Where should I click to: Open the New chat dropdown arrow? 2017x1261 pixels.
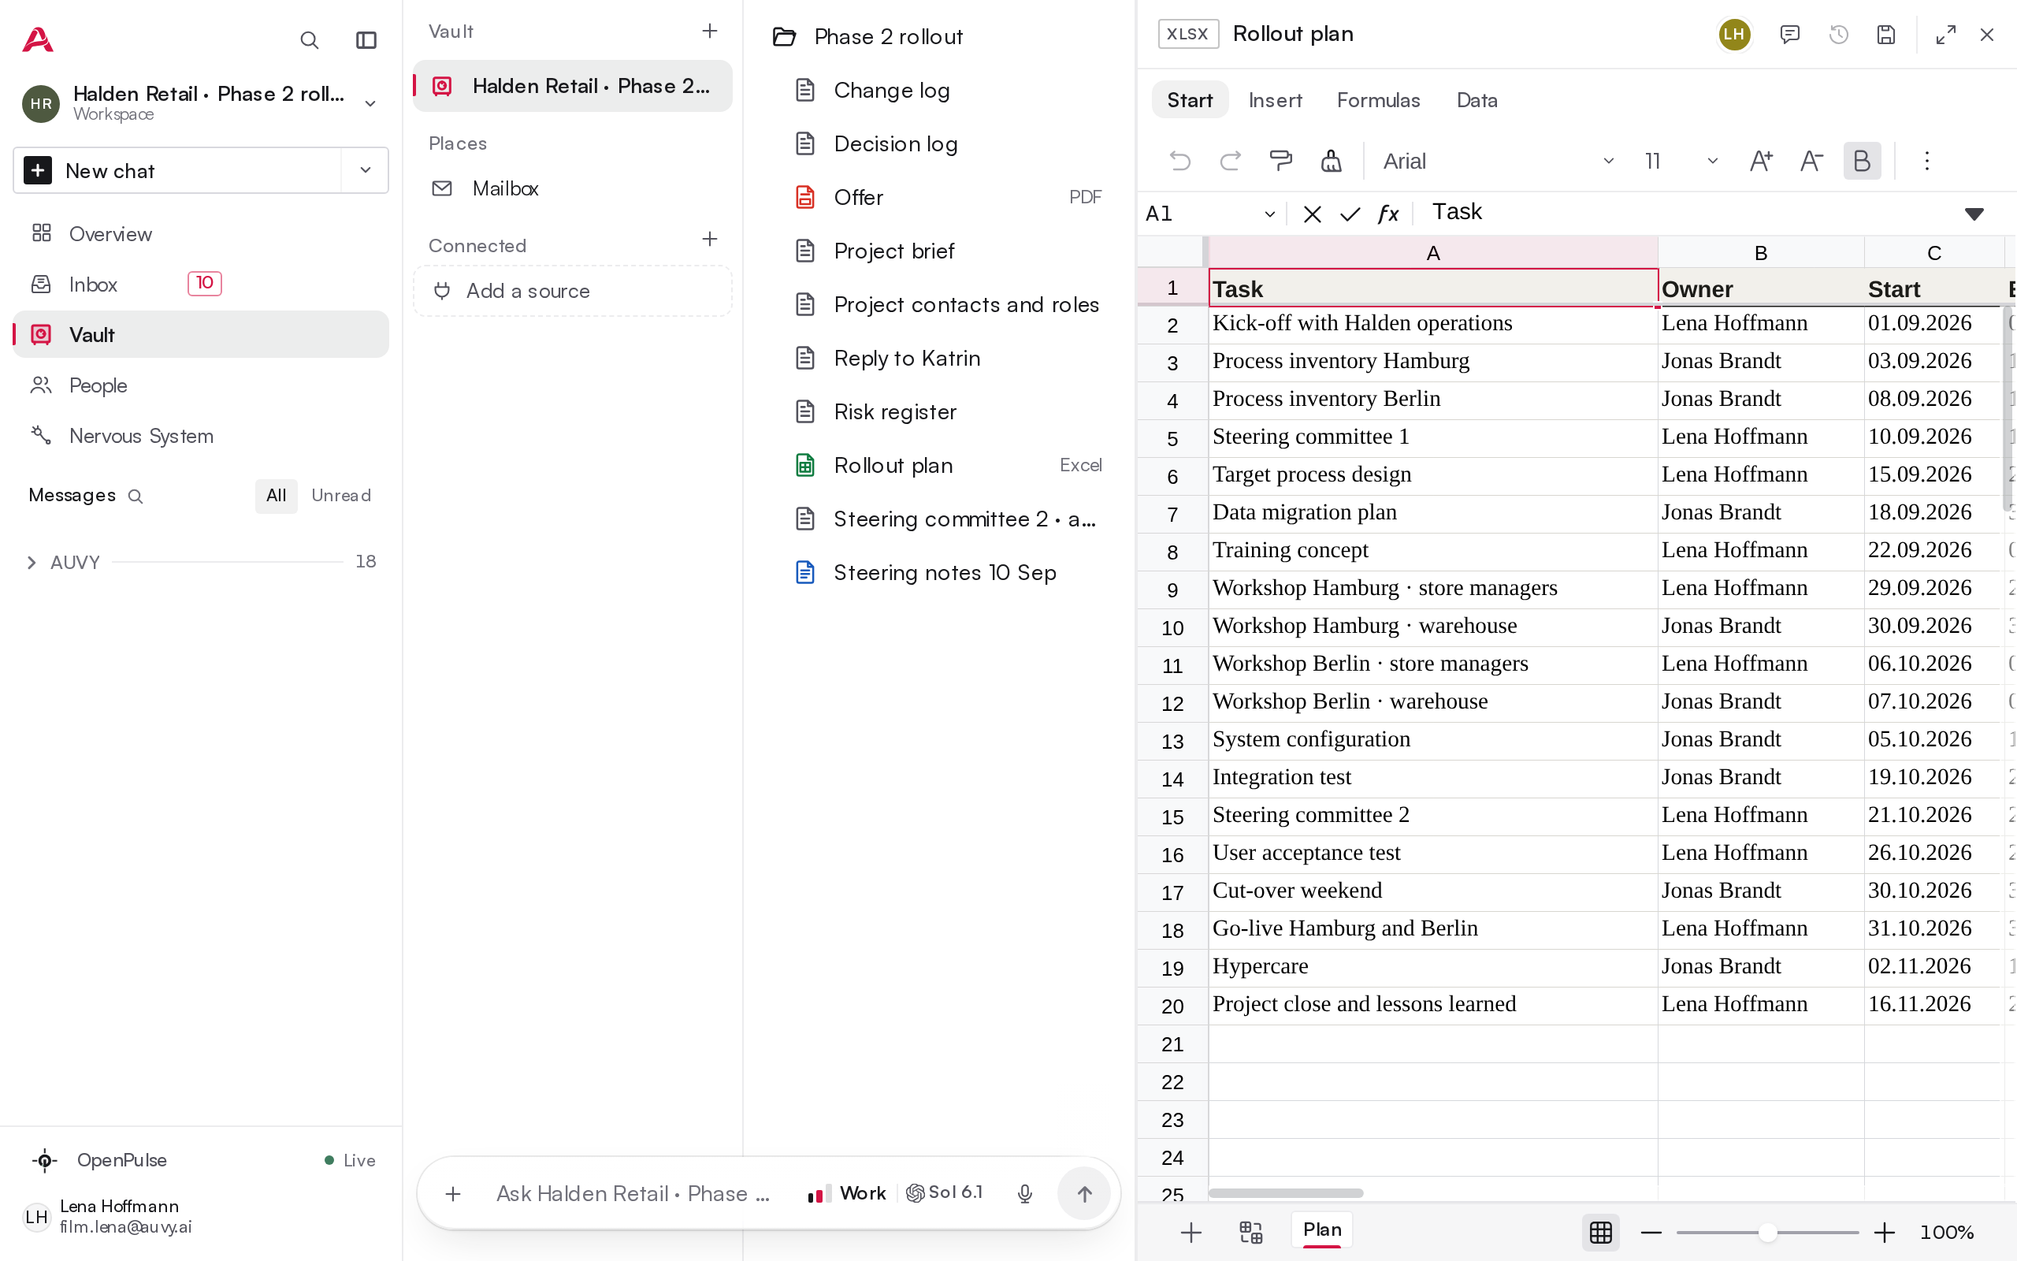click(x=365, y=170)
